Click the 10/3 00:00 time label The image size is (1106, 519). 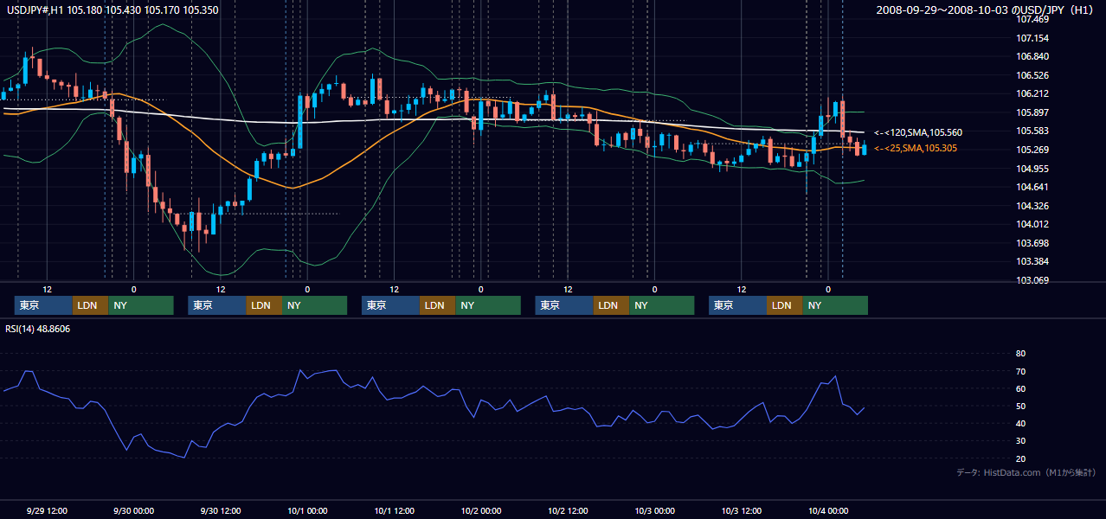(654, 511)
